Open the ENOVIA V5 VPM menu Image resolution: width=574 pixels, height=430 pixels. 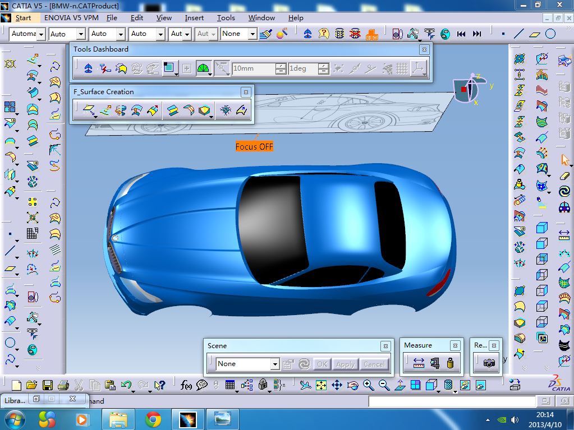tap(71, 18)
